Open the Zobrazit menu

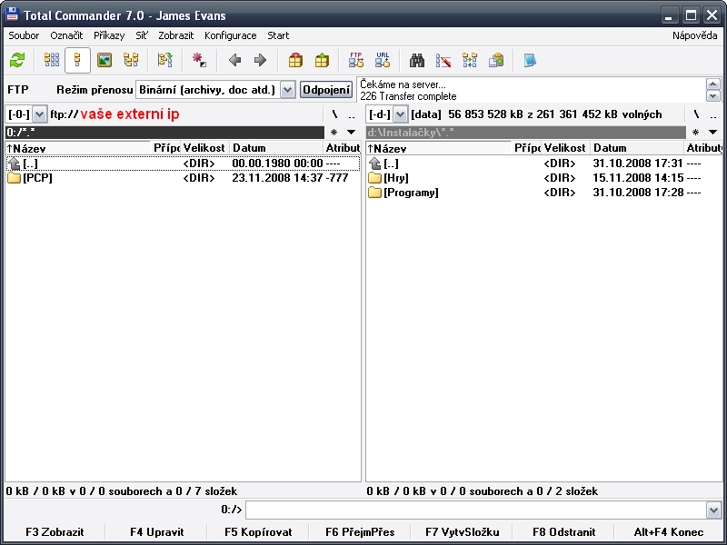175,35
